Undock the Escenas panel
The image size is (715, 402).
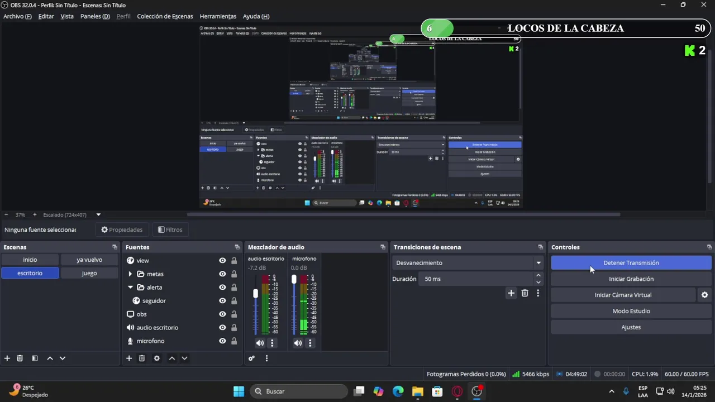(115, 247)
